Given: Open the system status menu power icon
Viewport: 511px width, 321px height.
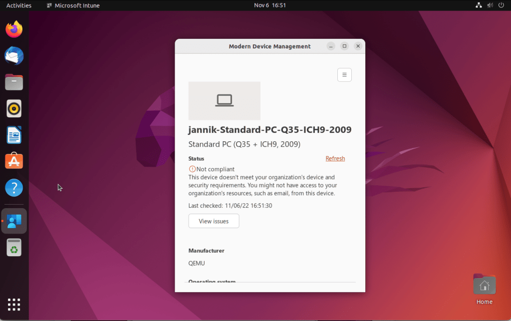Looking at the screenshot, I should tap(501, 5).
